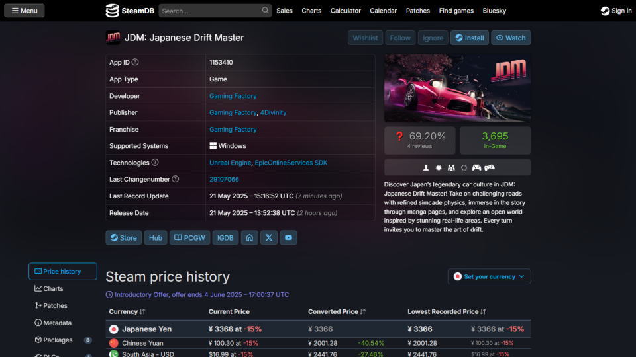Open the Set your currency dropdown

tap(489, 276)
